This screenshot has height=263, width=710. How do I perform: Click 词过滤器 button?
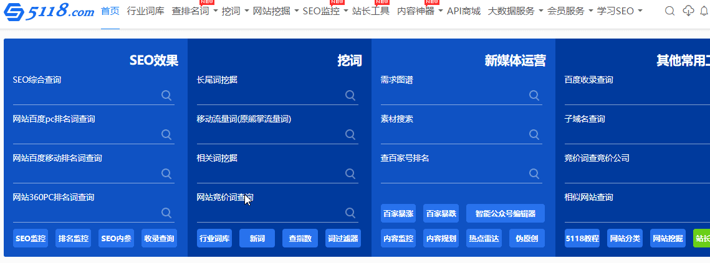[x=343, y=238]
